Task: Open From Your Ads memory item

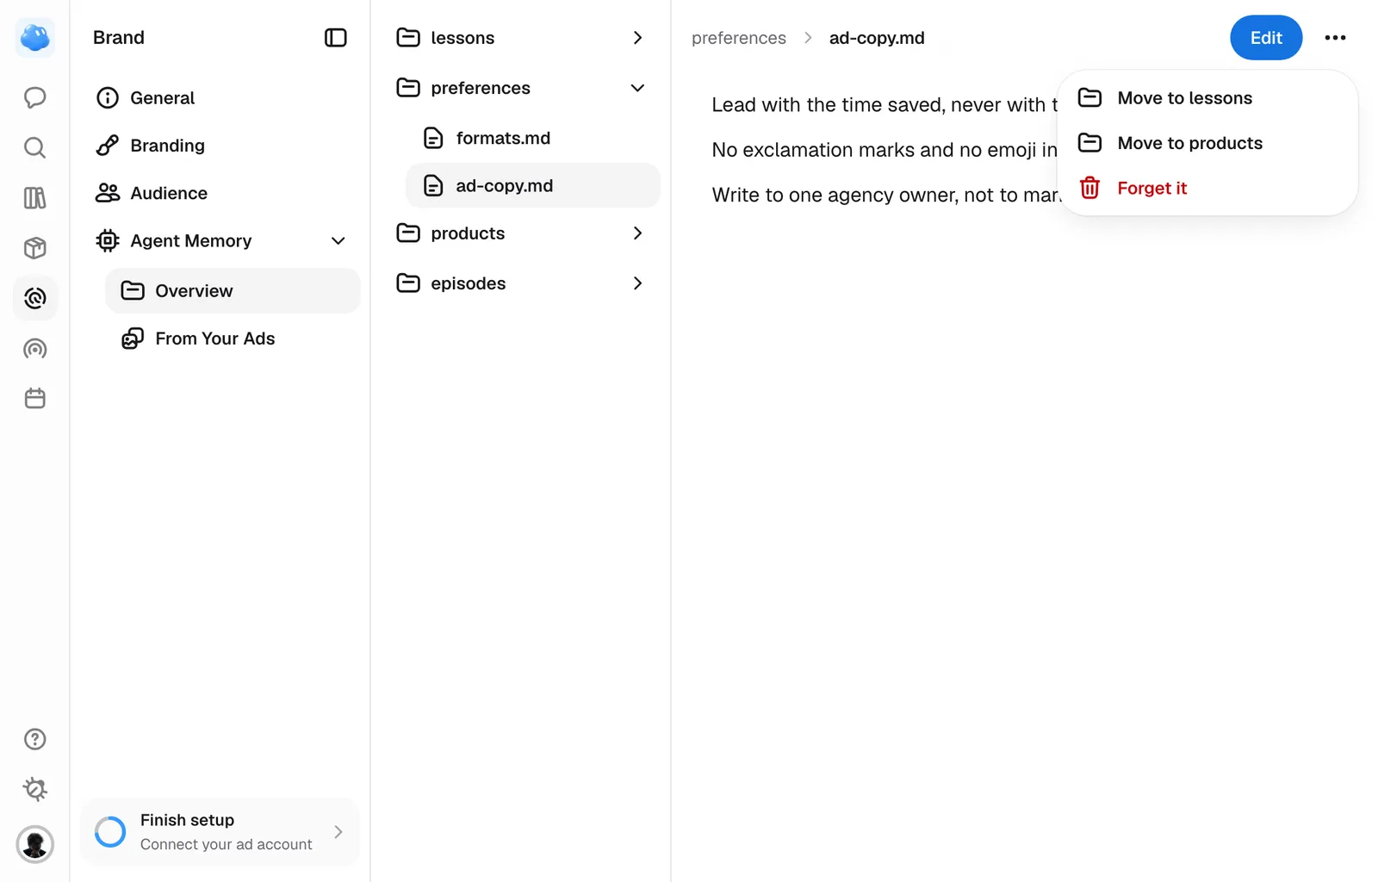Action: tap(233, 339)
